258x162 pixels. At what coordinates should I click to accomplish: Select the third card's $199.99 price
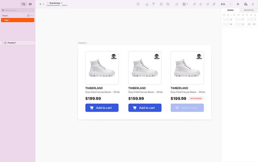click(x=178, y=99)
